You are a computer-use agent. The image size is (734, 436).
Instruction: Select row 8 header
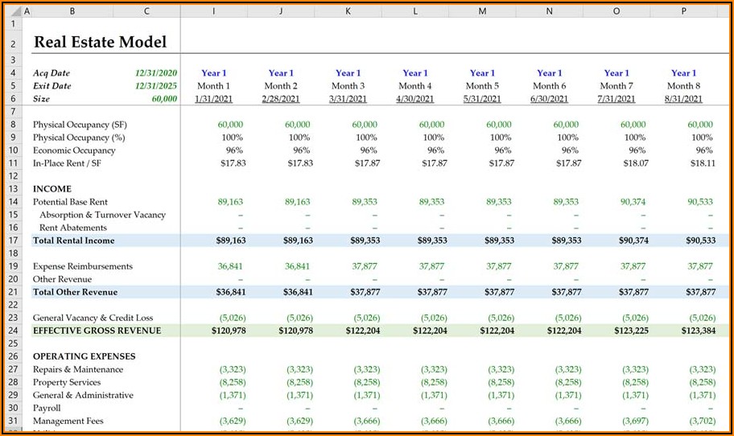pos(12,125)
